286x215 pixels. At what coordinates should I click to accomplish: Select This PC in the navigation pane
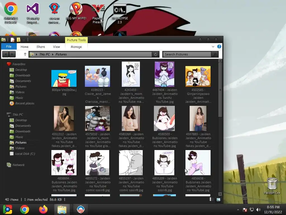click(18, 114)
